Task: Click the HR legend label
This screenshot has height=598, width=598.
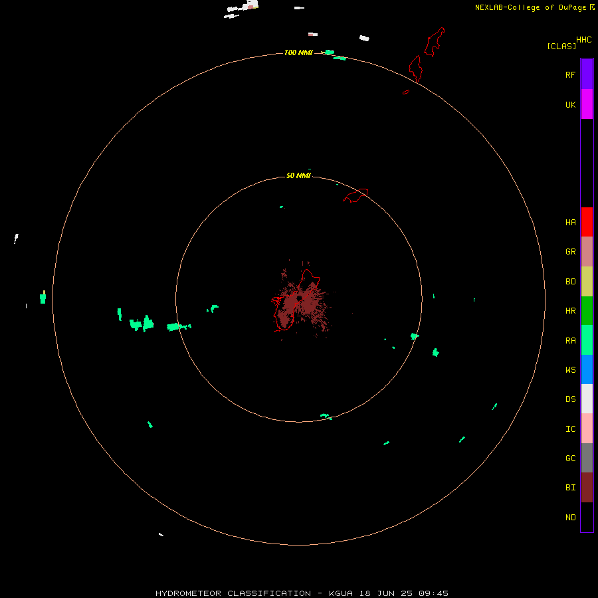Action: tap(570, 310)
